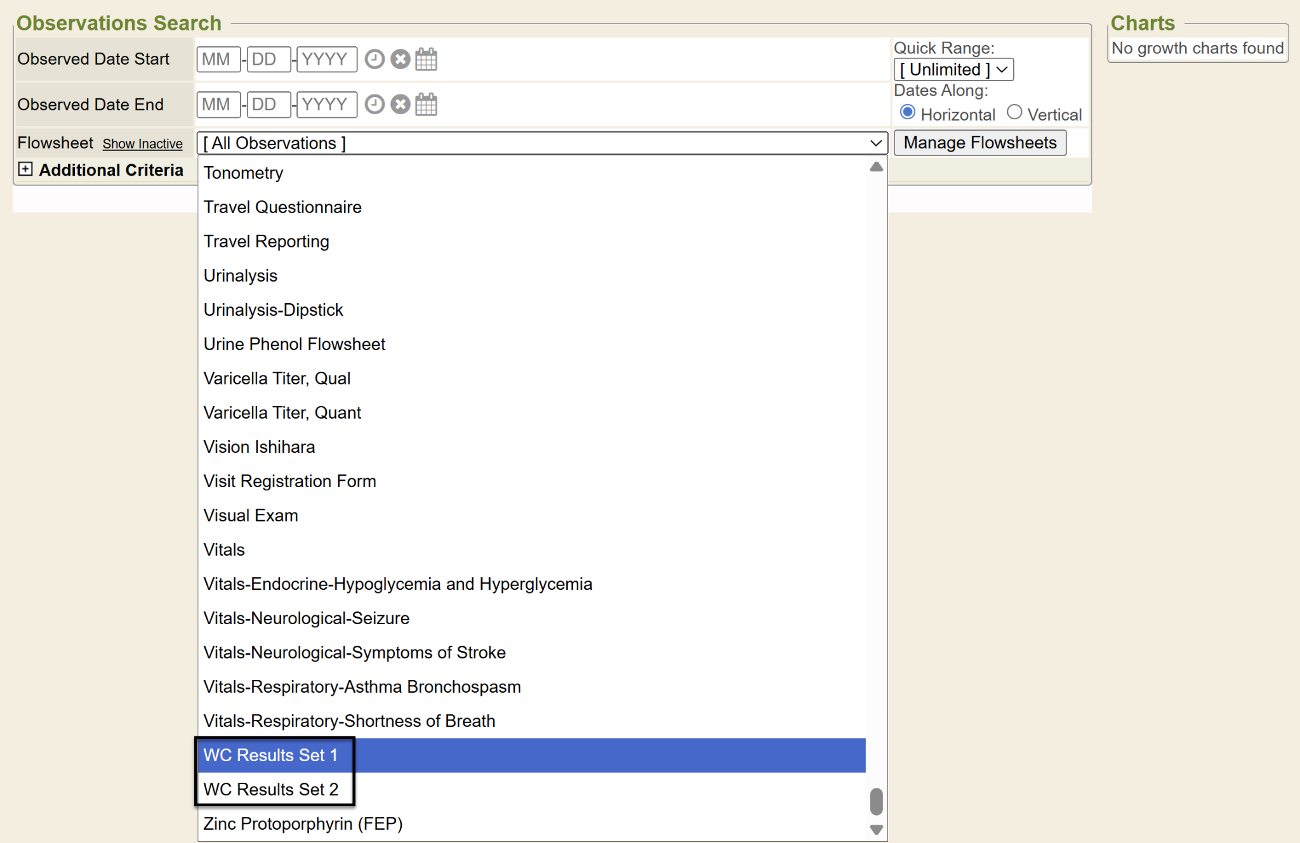Choose Vitals from flowsheet list
This screenshot has width=1300, height=843.
(224, 549)
